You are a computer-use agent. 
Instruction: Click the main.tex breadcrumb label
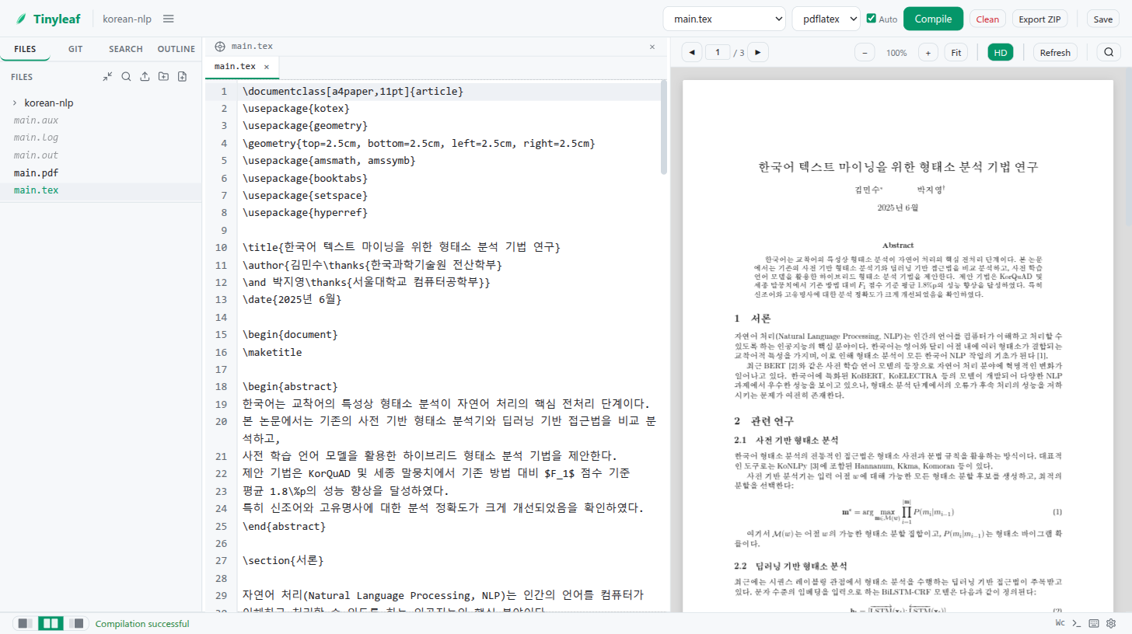[252, 47]
